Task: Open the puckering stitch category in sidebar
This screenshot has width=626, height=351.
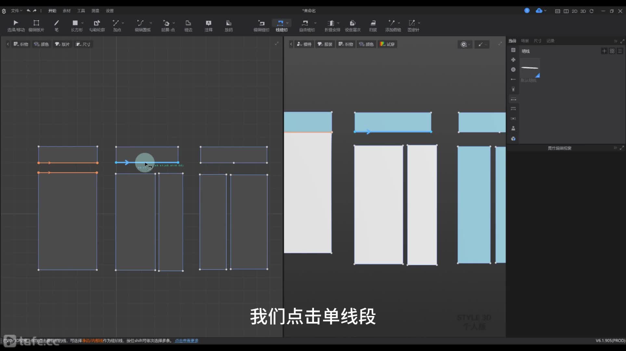Action: (513, 109)
